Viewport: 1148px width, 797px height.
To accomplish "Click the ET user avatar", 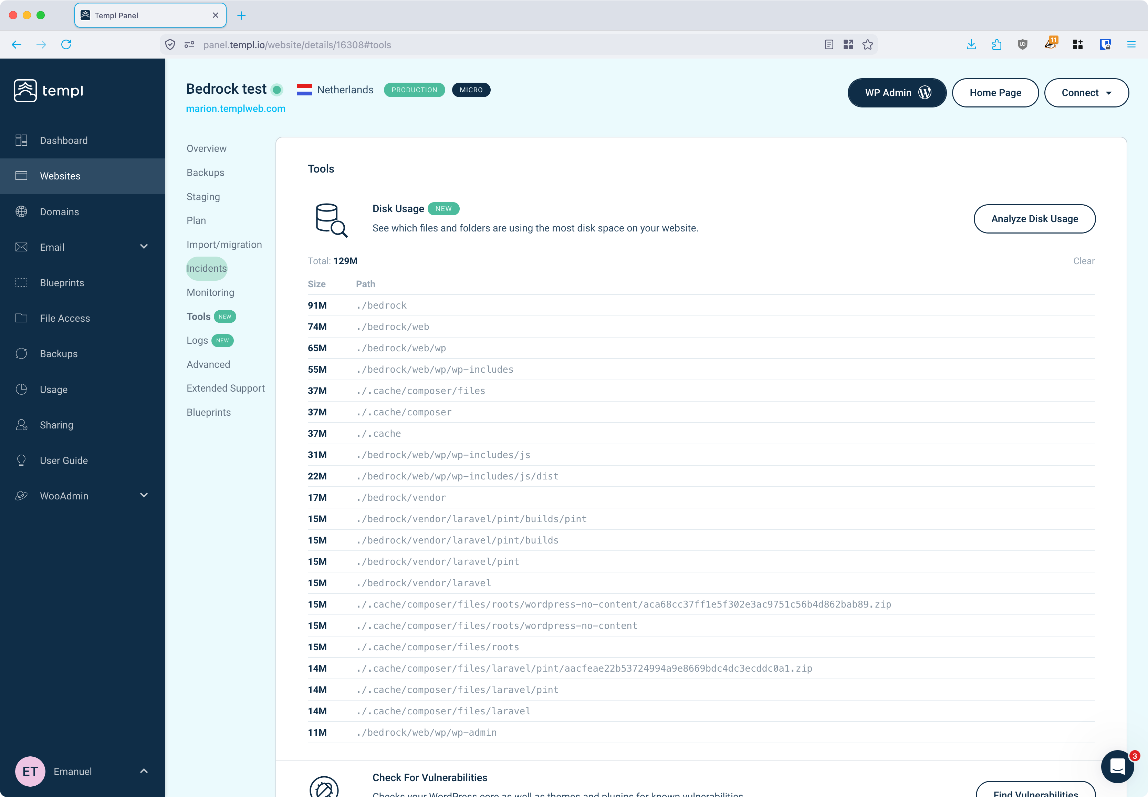I will coord(30,771).
